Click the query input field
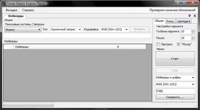This screenshot has height=110, width=200. coord(78,36)
